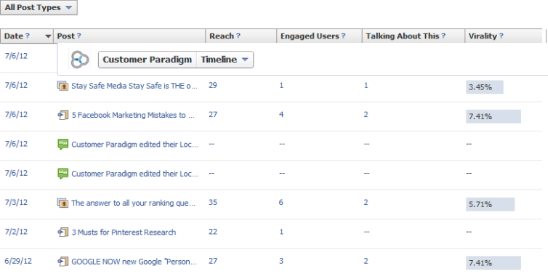Open the All Post Types dropdown

(x=39, y=8)
